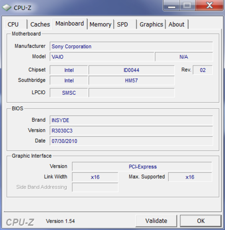The height and width of the screenshot is (230, 225).
Task: Click the BIOS Version field R3030C3
Action: [x=131, y=131]
